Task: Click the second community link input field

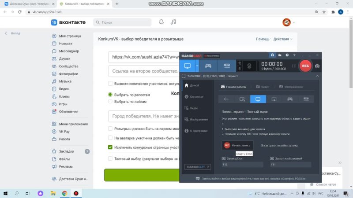Action: (x=144, y=71)
